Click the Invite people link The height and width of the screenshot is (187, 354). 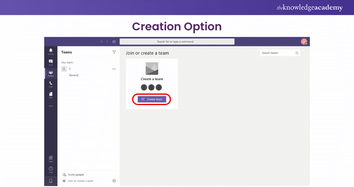[x=76, y=175]
